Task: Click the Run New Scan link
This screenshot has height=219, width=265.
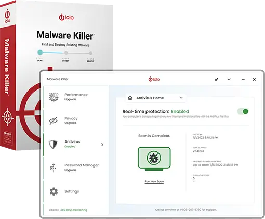Action: coord(154,181)
